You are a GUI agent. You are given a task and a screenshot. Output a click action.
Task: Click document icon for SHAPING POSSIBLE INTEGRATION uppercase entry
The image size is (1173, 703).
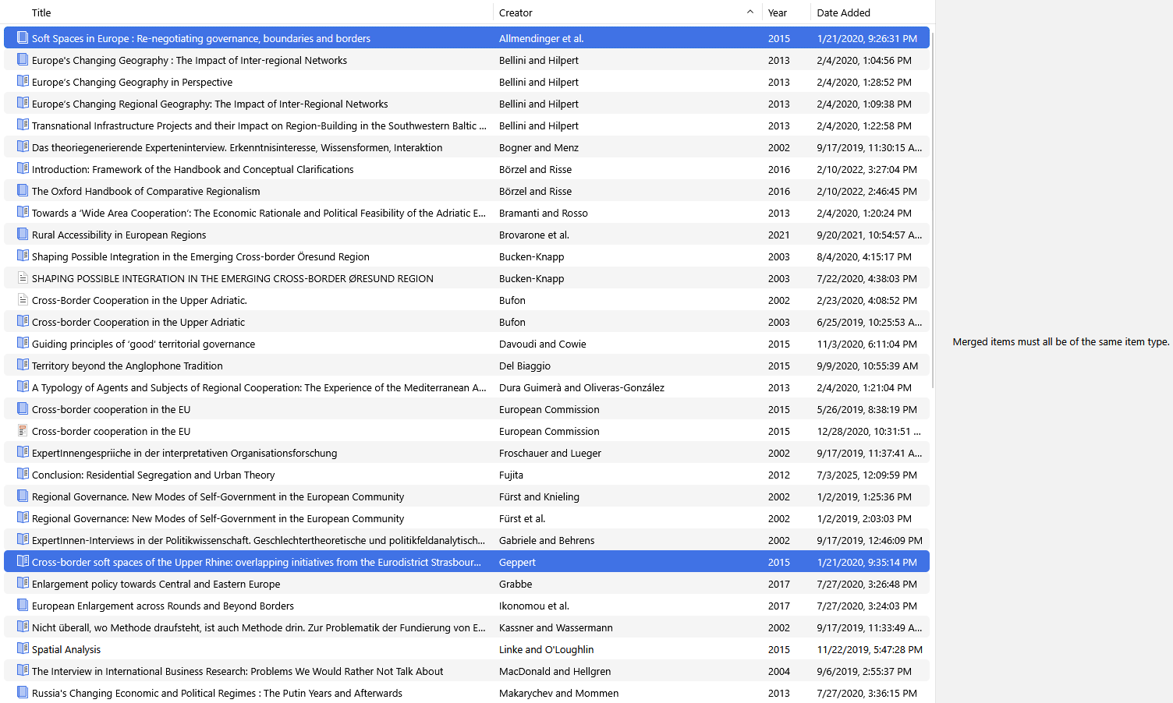23,277
